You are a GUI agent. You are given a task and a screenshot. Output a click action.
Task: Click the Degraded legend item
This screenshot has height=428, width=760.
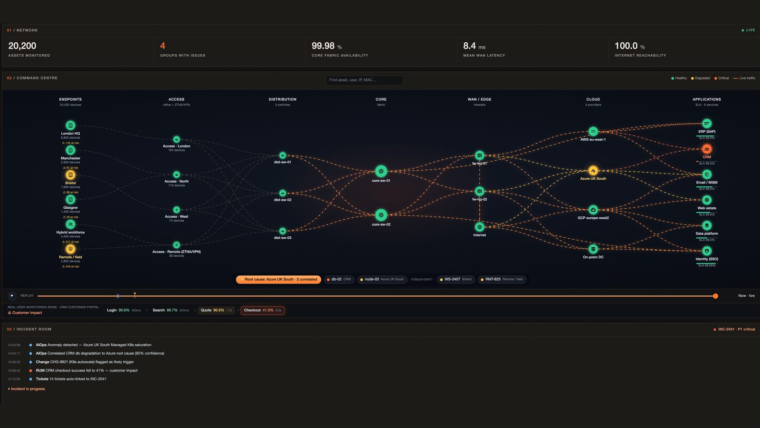point(701,78)
